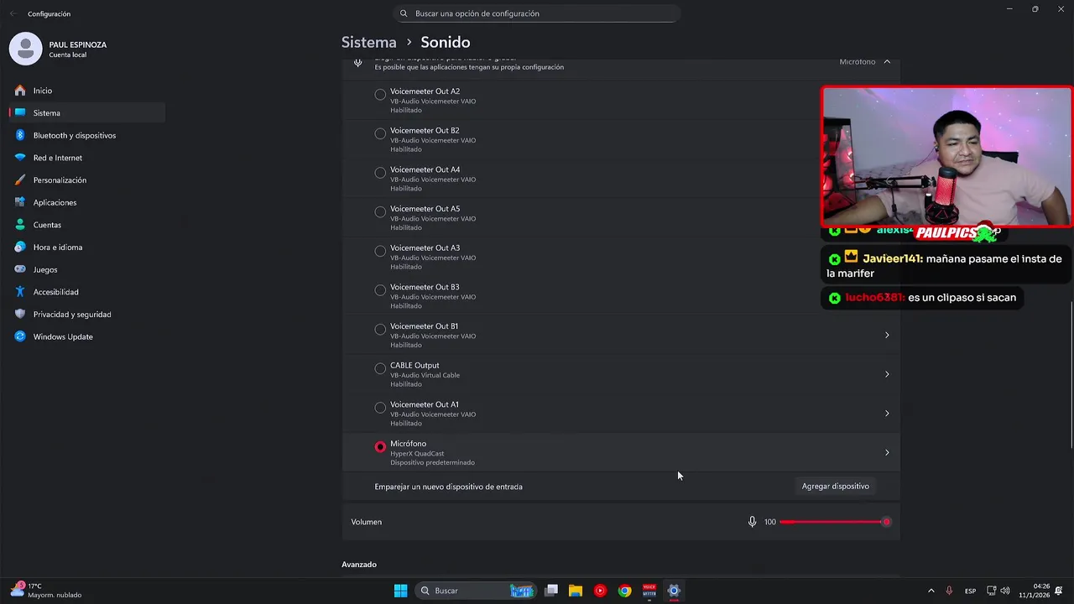Click the input volume slider

click(835, 522)
